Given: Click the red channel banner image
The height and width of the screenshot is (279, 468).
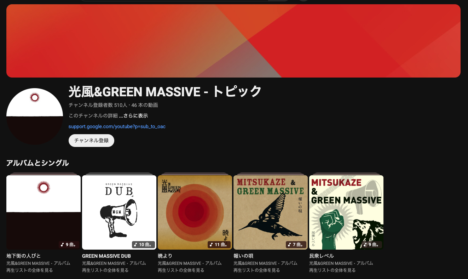Looking at the screenshot, I should coord(233,41).
